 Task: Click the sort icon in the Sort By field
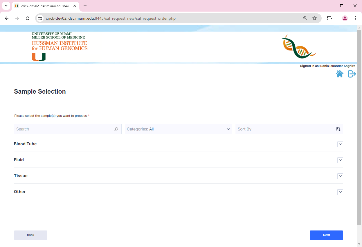coord(338,129)
